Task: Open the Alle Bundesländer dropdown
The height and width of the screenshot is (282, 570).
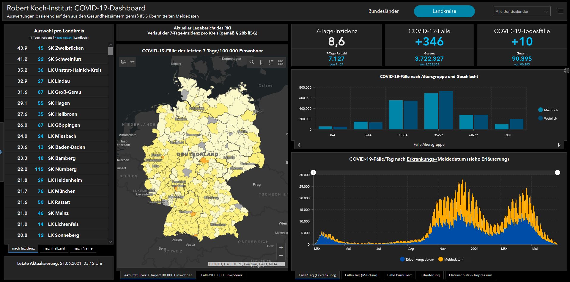Action: tap(522, 11)
